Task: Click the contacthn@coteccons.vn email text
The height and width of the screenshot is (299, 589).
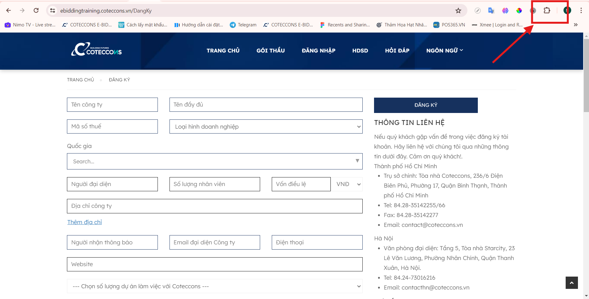Action: 435,287
